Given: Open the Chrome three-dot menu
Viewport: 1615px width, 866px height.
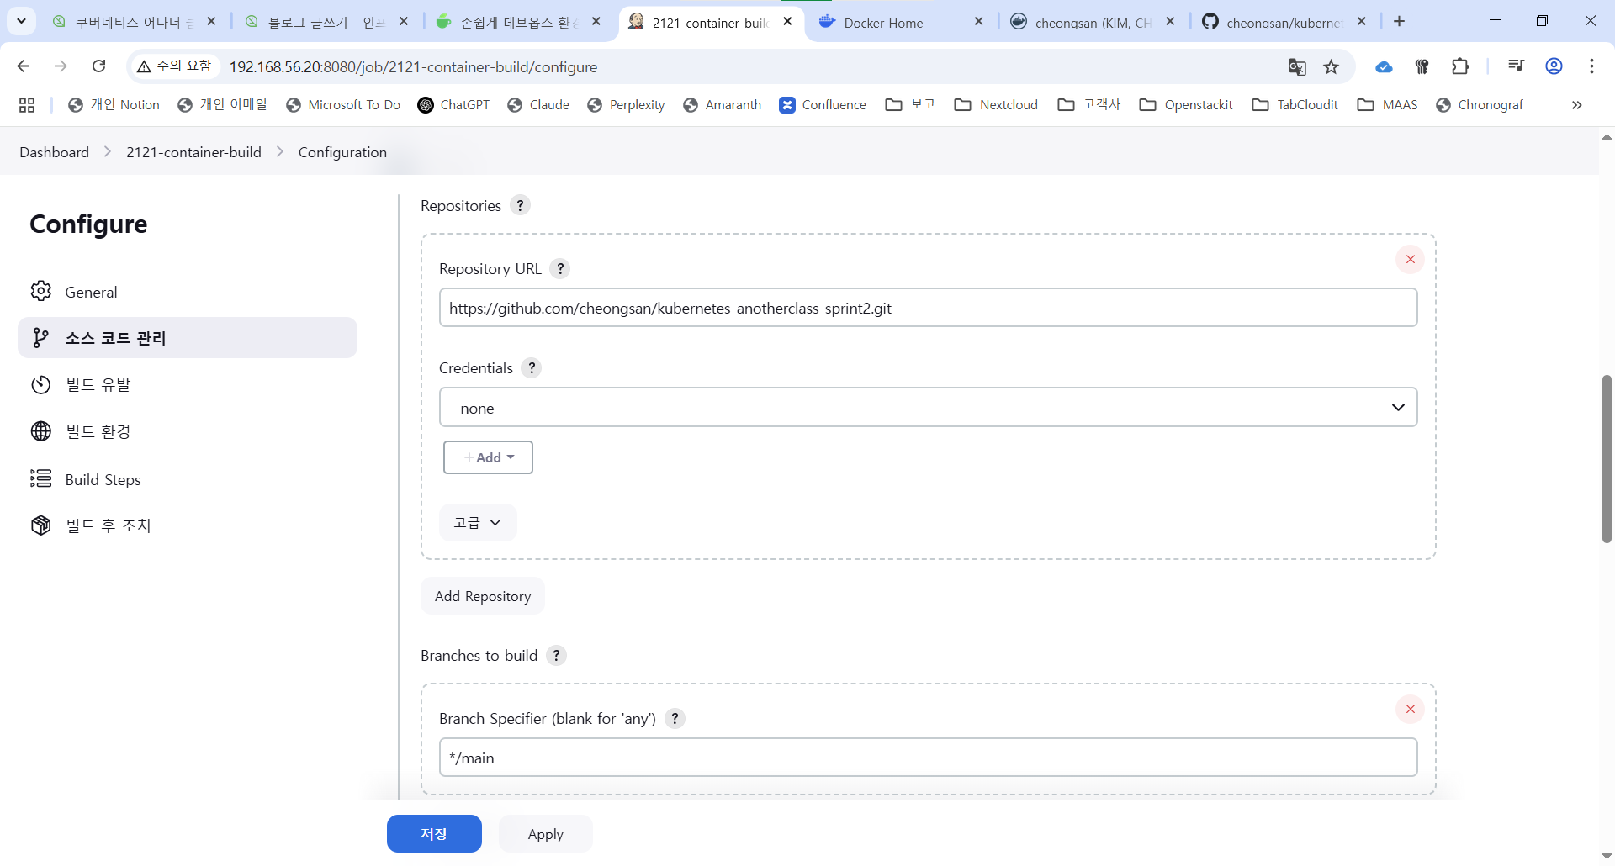Looking at the screenshot, I should [1592, 66].
